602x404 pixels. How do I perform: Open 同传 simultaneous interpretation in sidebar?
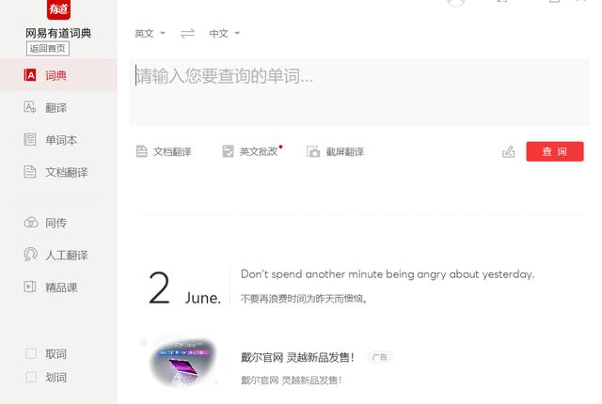[45, 223]
